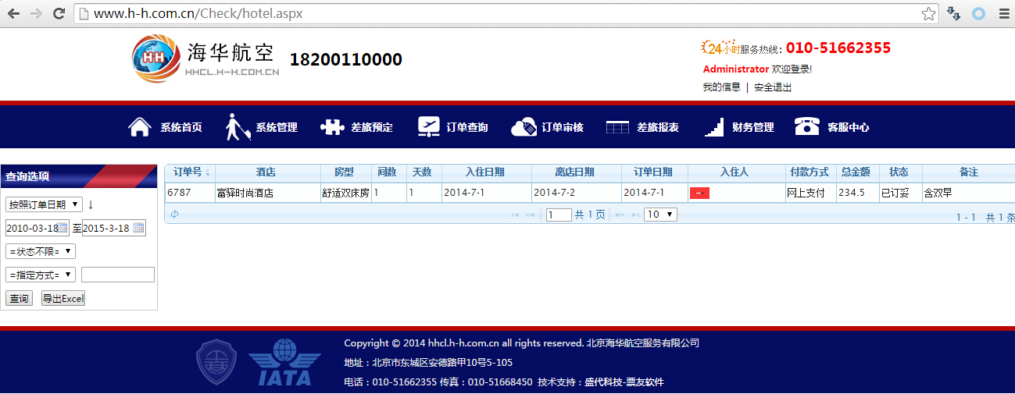Click the next page pager icon

620,215
